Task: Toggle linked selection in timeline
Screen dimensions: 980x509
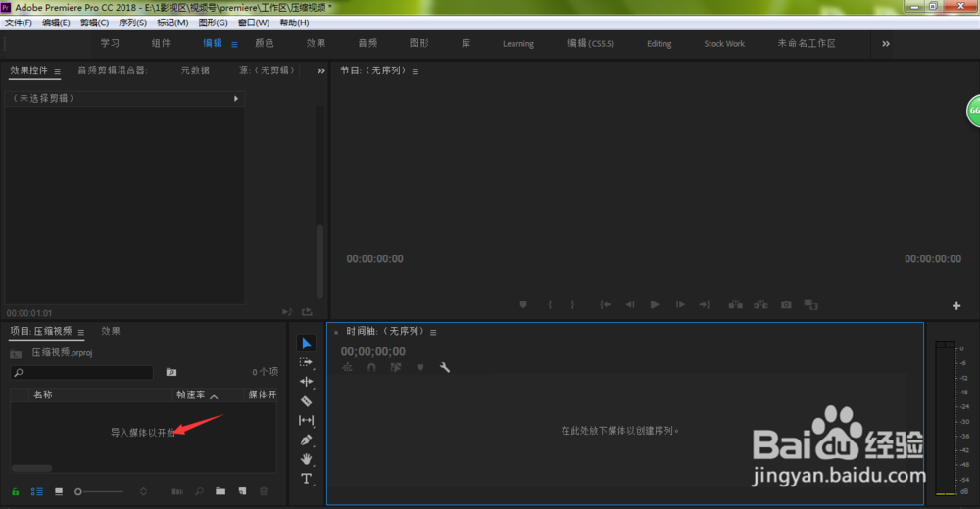Action: (396, 368)
